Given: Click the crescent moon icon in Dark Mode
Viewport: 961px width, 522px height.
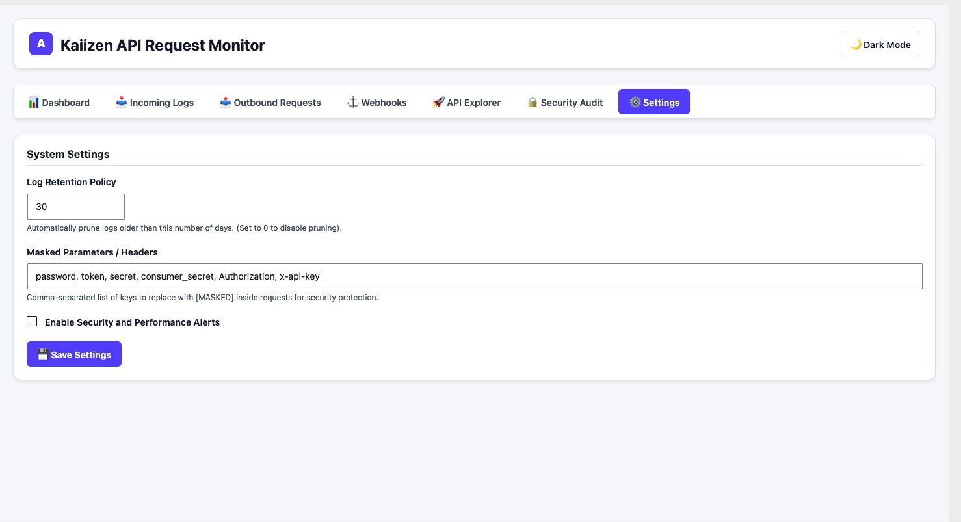Looking at the screenshot, I should [856, 44].
